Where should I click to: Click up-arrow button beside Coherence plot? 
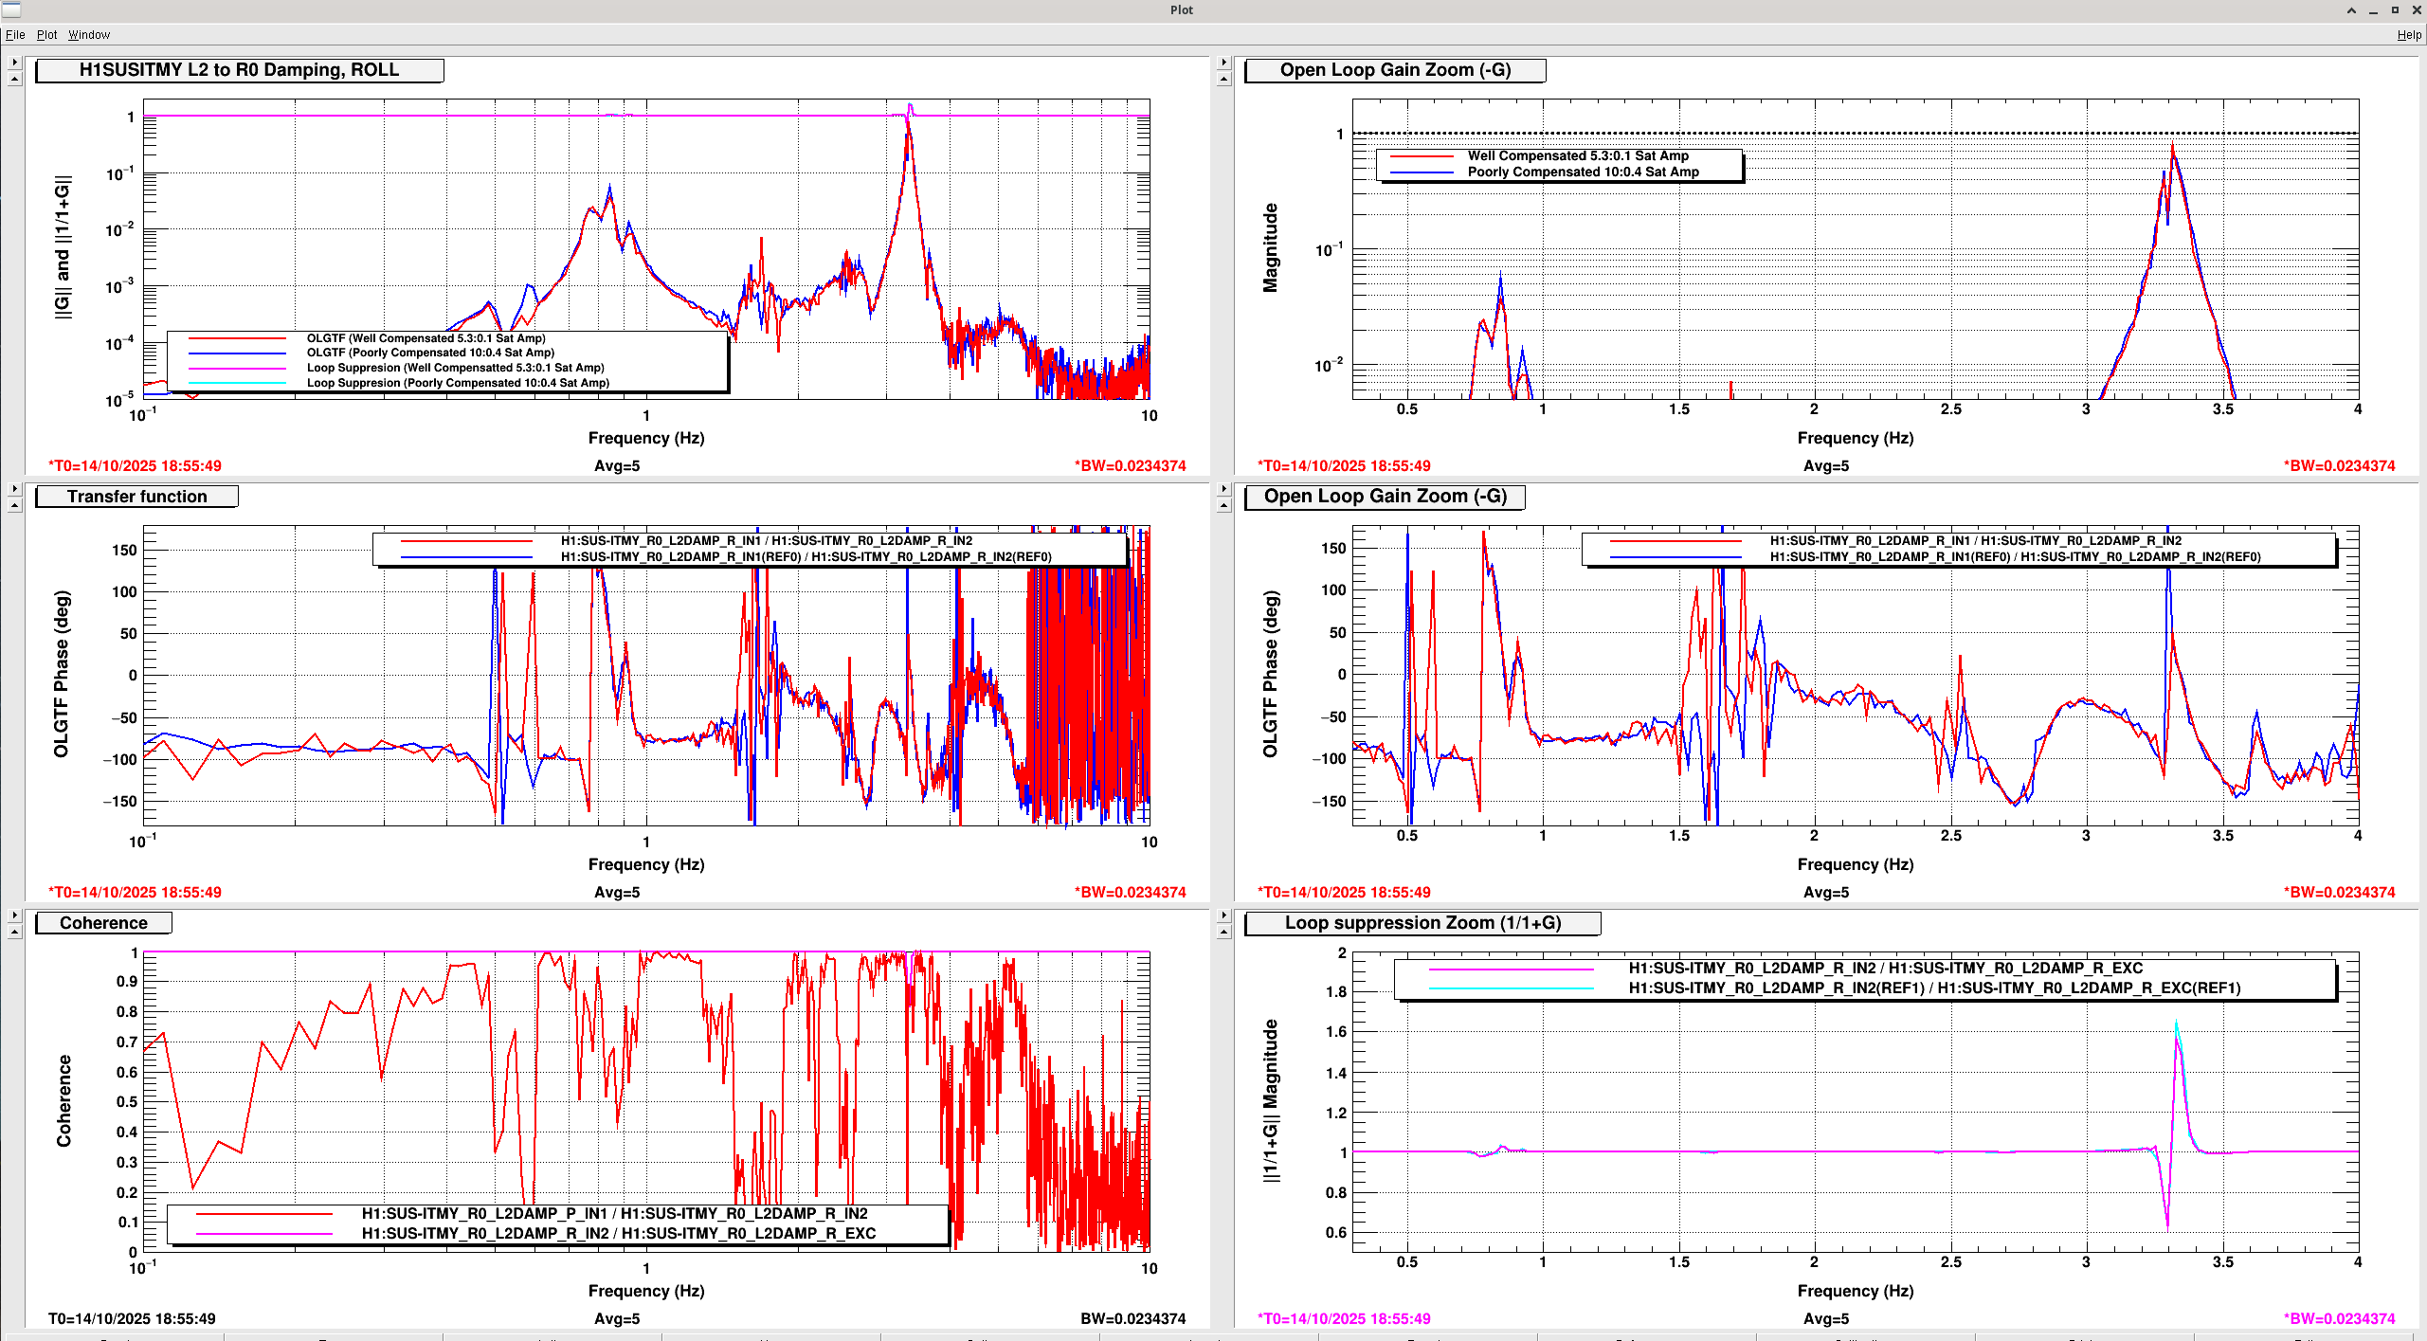click(14, 932)
